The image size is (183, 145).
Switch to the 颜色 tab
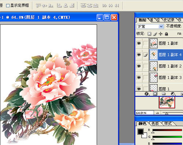pyautogui.click(x=142, y=123)
